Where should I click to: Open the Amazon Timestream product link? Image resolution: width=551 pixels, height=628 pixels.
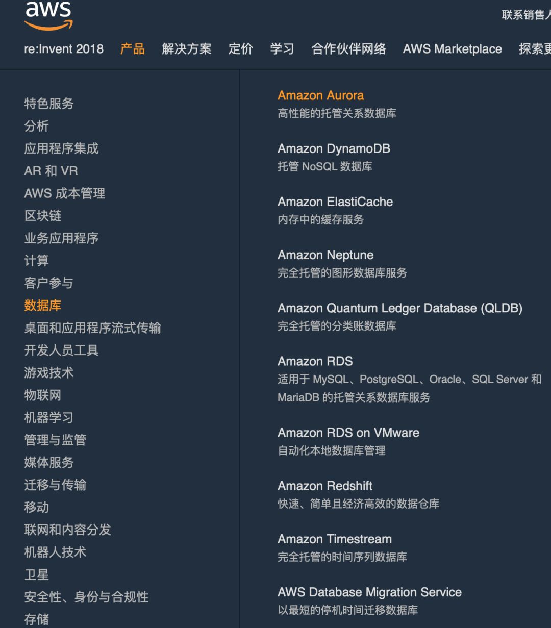(335, 539)
